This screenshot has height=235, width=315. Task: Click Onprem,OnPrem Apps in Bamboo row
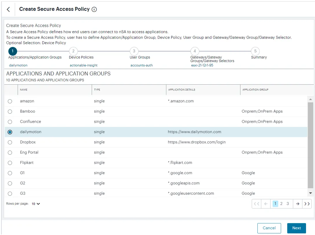[x=262, y=111]
